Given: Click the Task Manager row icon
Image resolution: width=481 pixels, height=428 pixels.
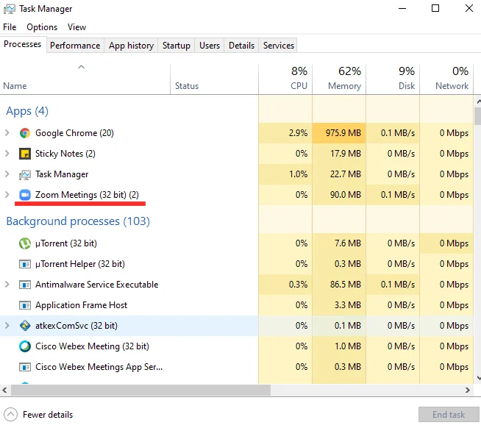Looking at the screenshot, I should click(x=25, y=174).
